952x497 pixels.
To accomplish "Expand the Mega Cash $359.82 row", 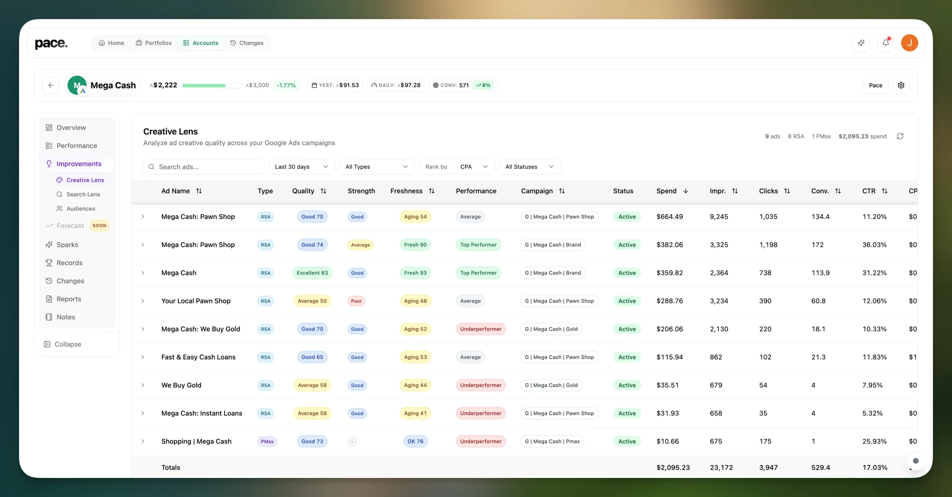I will pos(143,273).
